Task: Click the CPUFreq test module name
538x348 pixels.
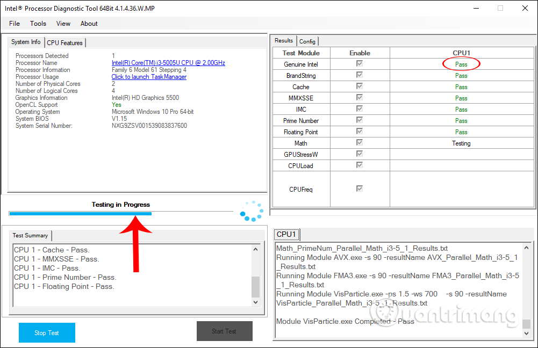Action: click(301, 190)
